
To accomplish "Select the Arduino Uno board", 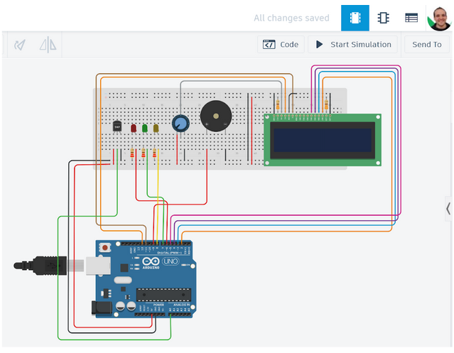I will tap(146, 281).
